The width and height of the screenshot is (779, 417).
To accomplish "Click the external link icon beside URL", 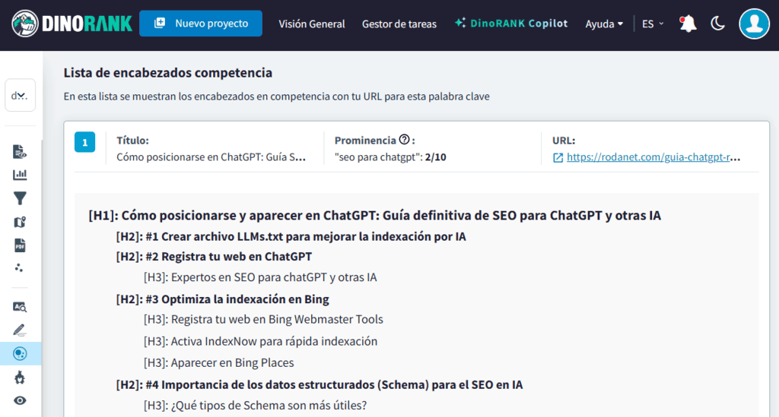I will pos(558,158).
